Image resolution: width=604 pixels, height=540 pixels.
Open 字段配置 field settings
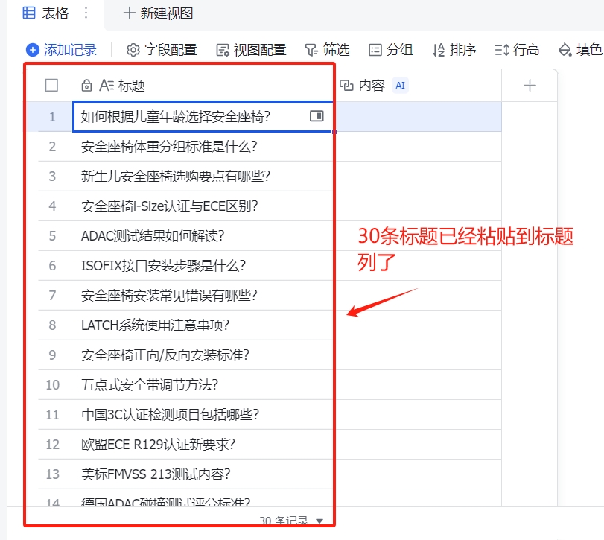tap(162, 50)
